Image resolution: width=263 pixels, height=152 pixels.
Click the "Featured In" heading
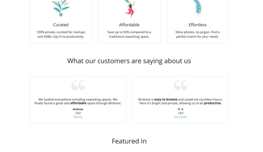coord(129,141)
